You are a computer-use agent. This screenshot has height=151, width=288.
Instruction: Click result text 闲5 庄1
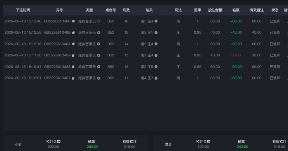tap(147, 32)
